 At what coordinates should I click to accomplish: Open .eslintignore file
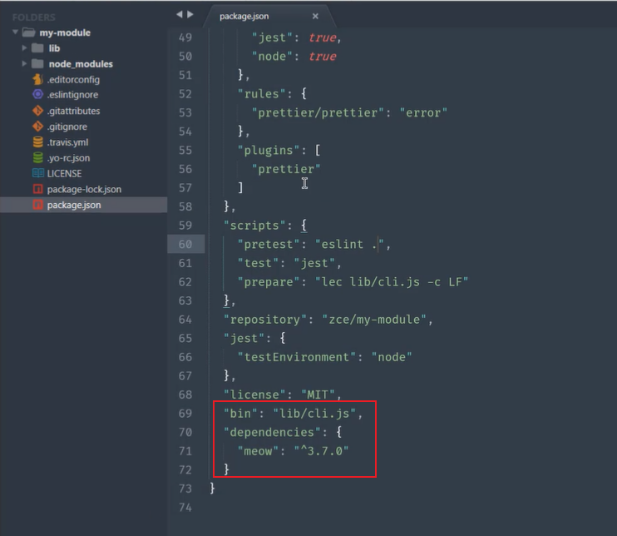coord(72,95)
